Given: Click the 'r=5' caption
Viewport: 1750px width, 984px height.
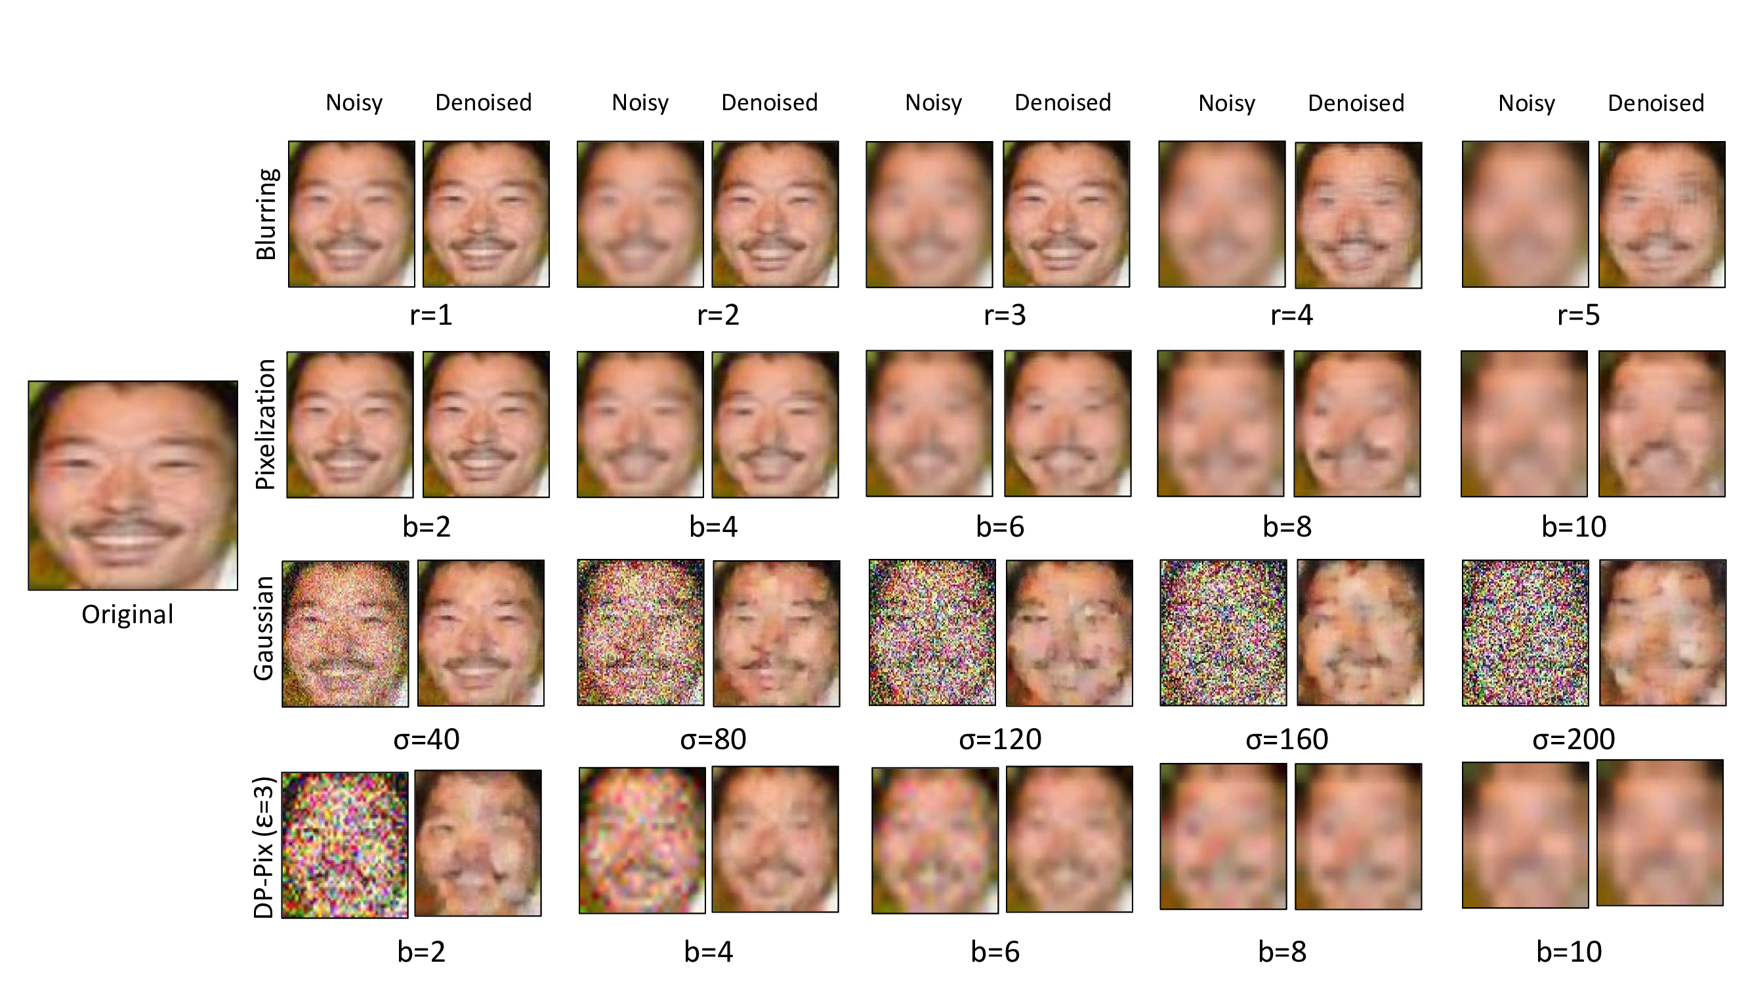Looking at the screenshot, I should [x=1578, y=316].
